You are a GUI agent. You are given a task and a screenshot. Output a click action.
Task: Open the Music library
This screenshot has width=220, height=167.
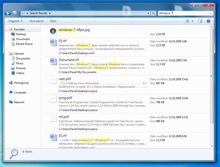point(20,63)
